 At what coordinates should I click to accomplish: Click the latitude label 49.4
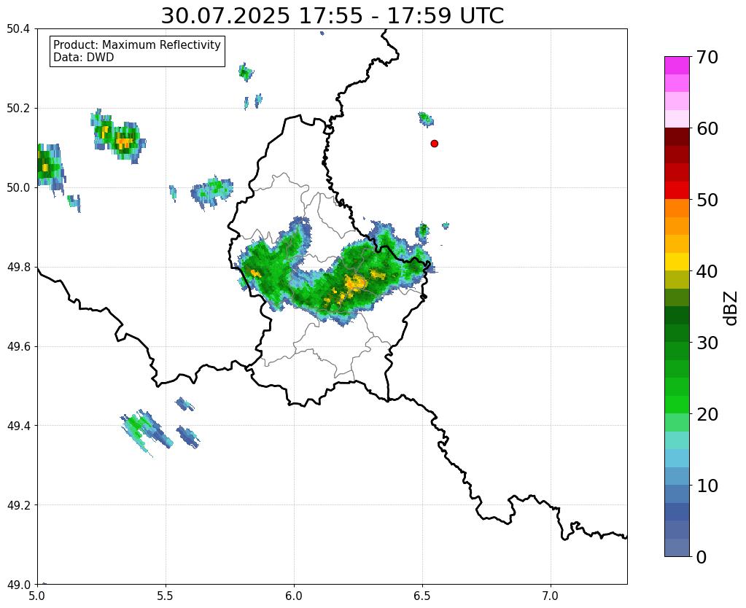click(x=18, y=425)
